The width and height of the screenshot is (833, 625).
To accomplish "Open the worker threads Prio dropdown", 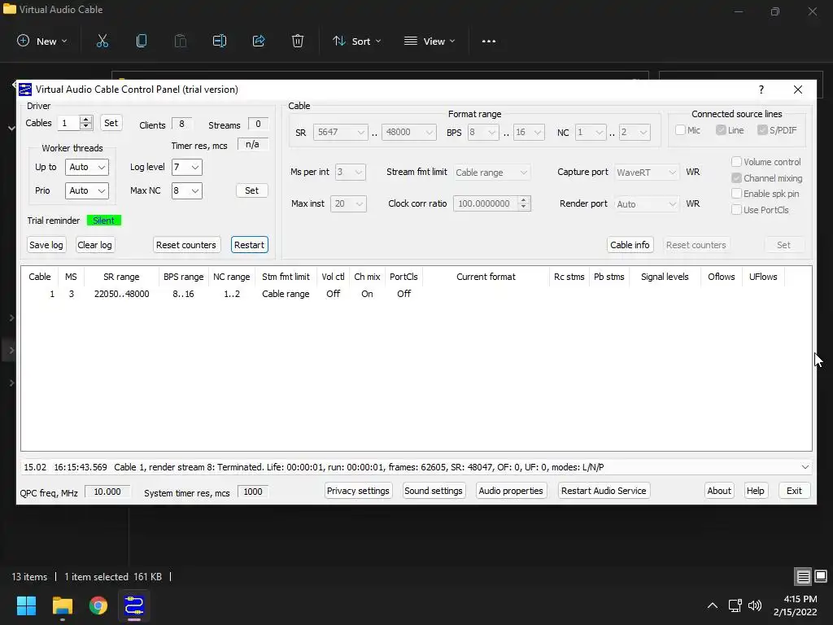I will pos(86,190).
